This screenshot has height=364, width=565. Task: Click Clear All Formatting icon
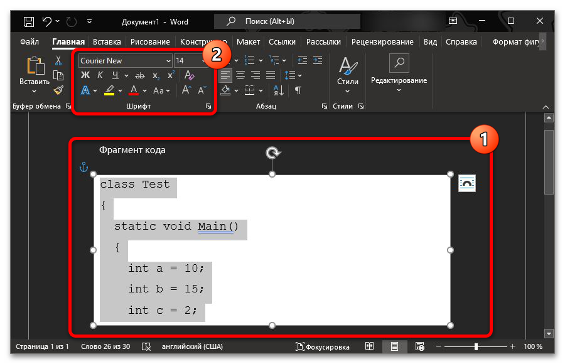point(189,75)
